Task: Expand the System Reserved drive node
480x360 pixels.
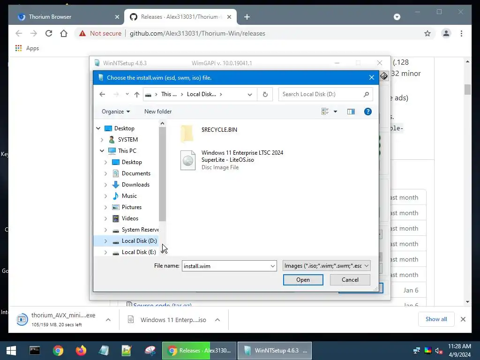Action: 105,230
